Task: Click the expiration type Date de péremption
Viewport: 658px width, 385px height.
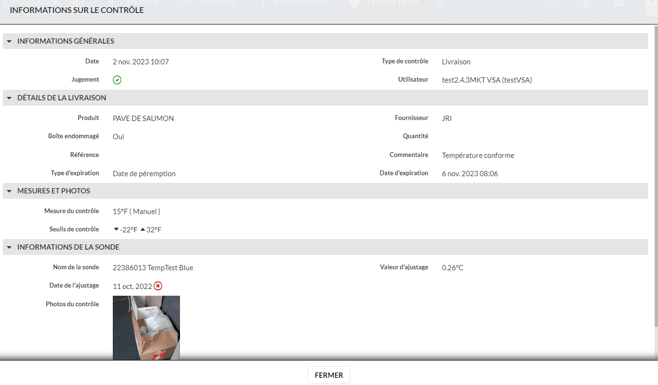Action: tap(144, 174)
